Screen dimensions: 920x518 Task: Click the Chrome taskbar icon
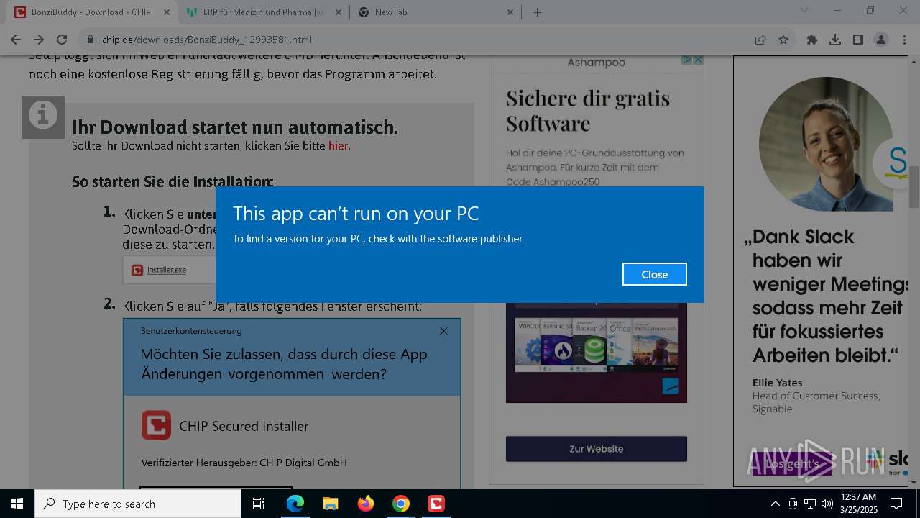tap(400, 504)
